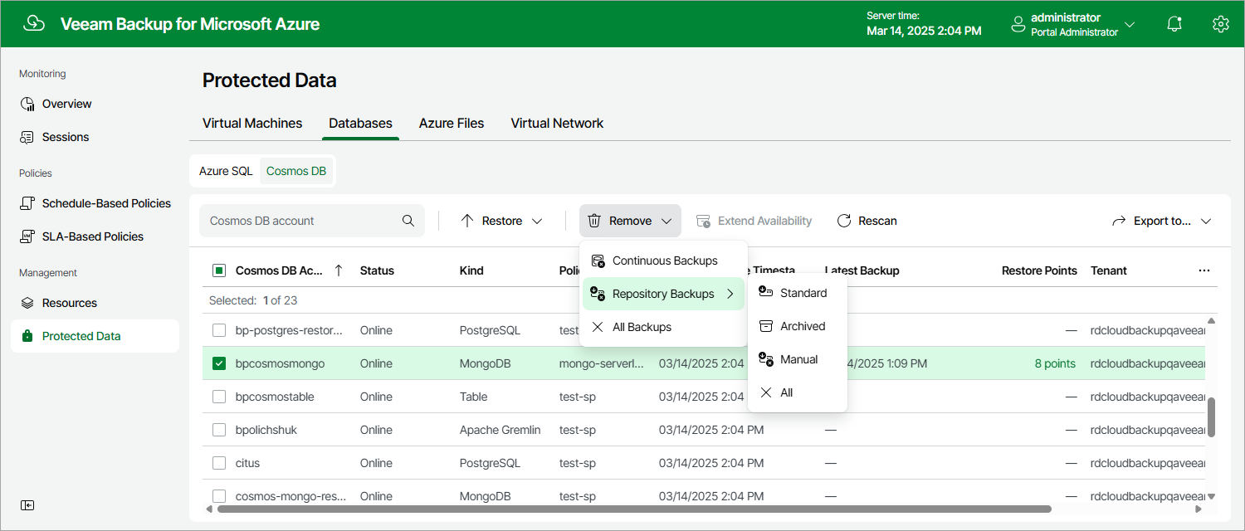This screenshot has height=531, width=1245.
Task: Check the bpcosmostable row checkbox
Action: tap(219, 397)
